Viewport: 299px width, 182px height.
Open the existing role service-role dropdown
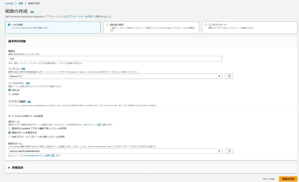[115, 151]
